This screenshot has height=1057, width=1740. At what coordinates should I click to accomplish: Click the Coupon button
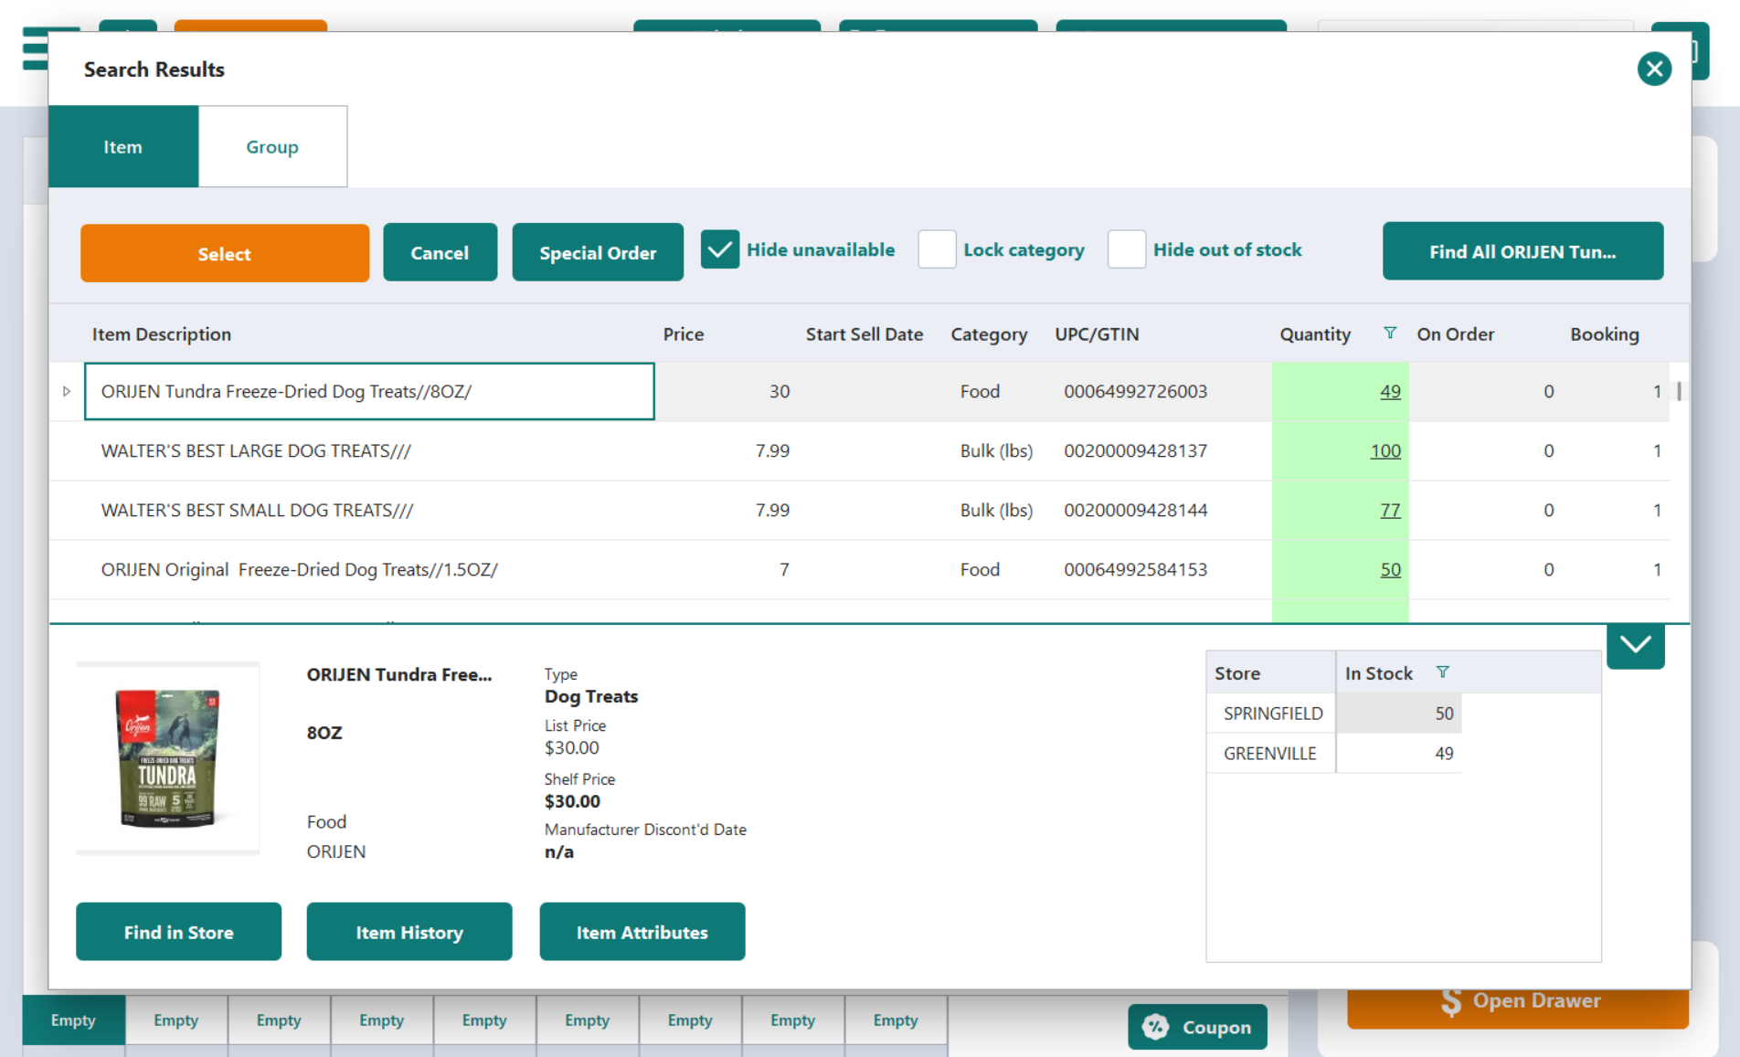pyautogui.click(x=1197, y=1027)
